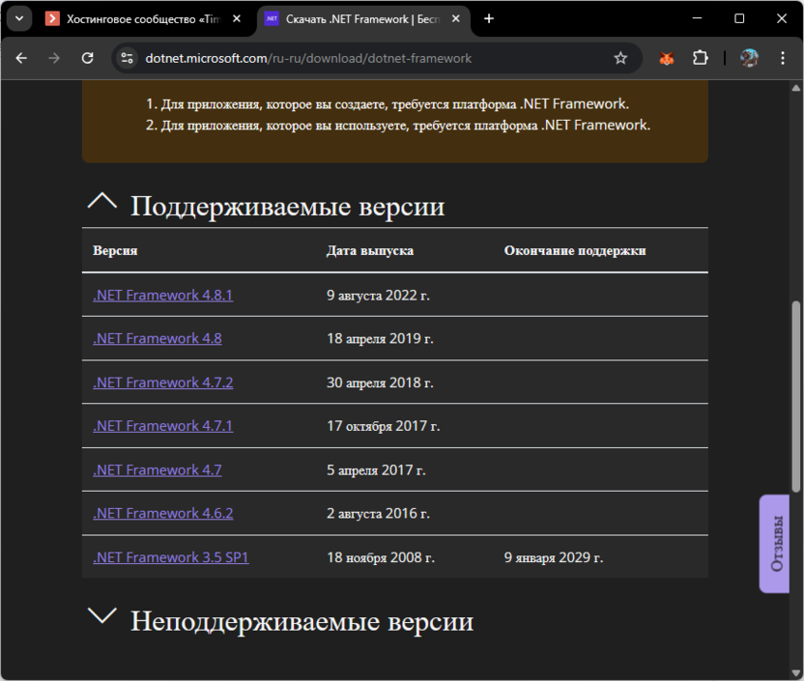
Task: Open the .NET Framework 4.7.2 link
Action: [x=162, y=383]
